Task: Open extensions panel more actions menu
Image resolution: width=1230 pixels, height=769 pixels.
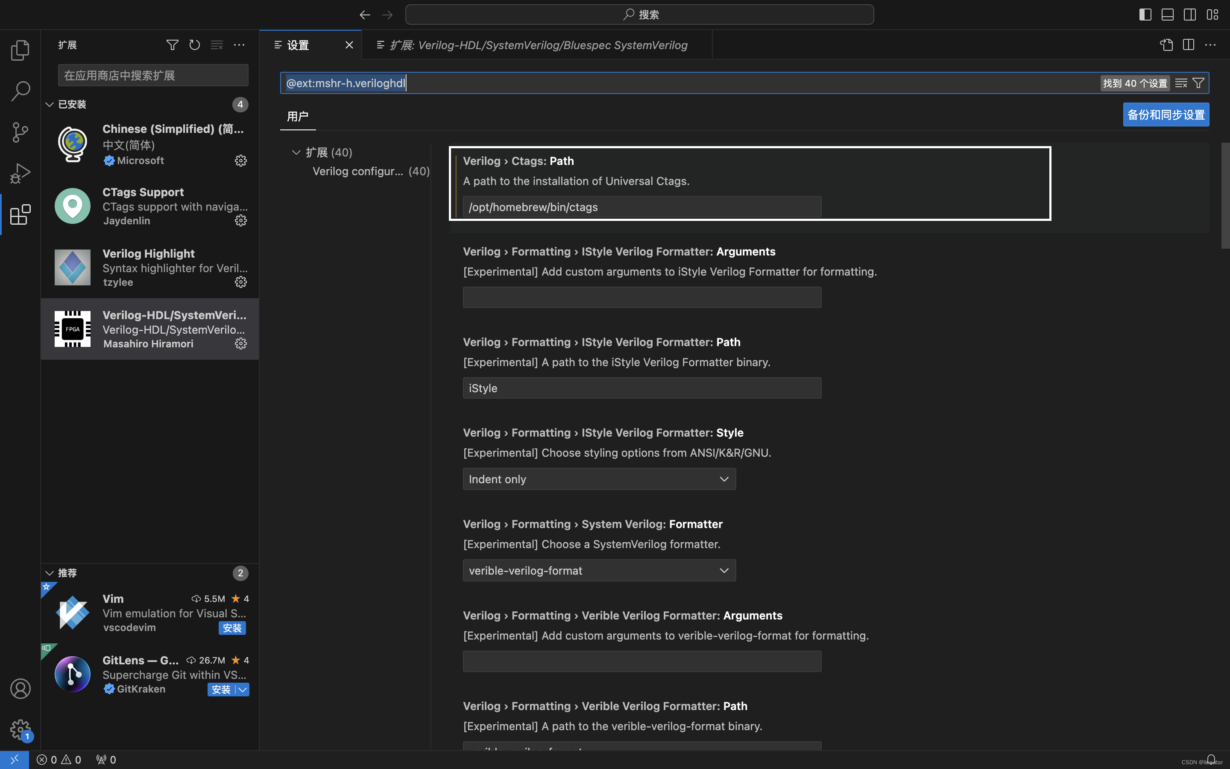Action: point(240,45)
